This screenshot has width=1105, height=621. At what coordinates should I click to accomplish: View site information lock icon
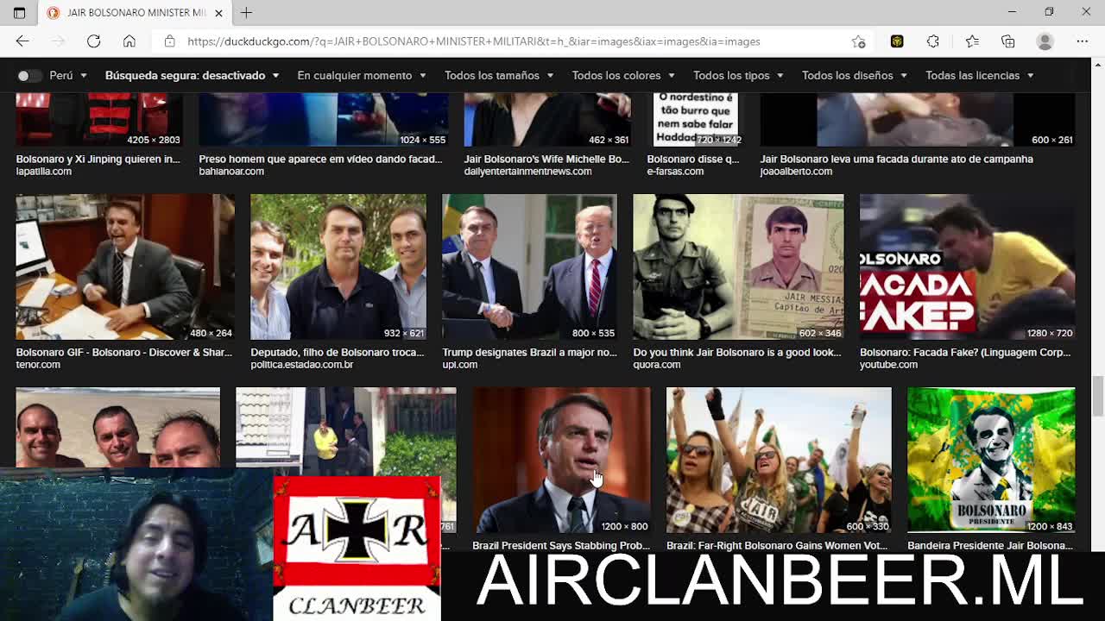click(x=169, y=41)
